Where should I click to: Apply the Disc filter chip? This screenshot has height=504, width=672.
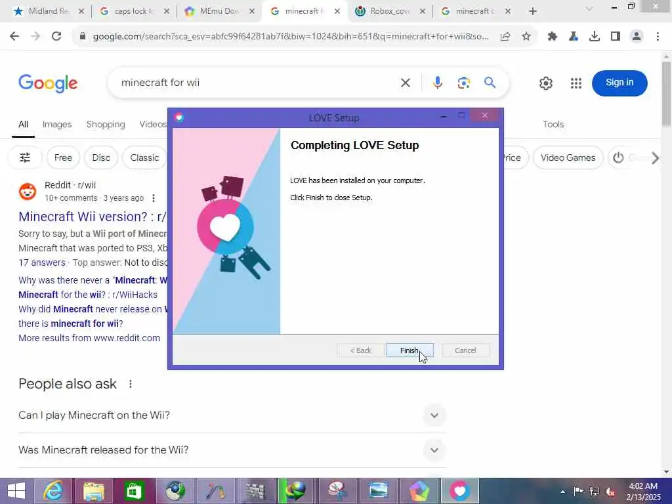[101, 157]
